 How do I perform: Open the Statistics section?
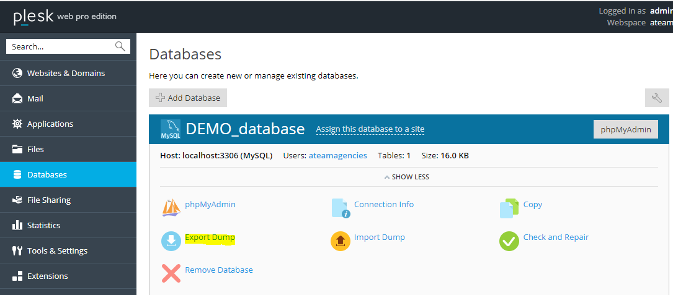pos(68,225)
